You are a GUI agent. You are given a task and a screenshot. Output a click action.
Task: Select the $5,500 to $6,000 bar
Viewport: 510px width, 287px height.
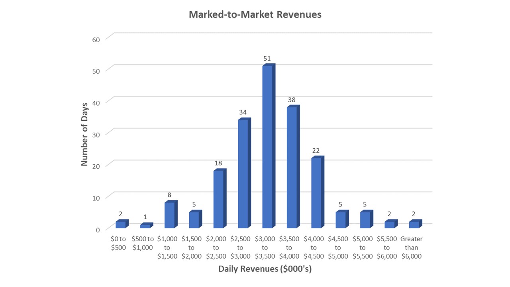click(x=390, y=224)
